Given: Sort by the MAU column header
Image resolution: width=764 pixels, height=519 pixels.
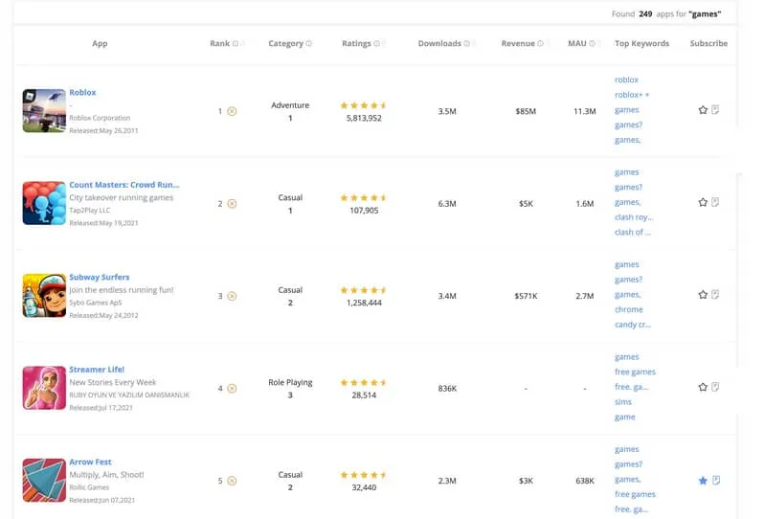Looking at the screenshot, I should coord(577,43).
